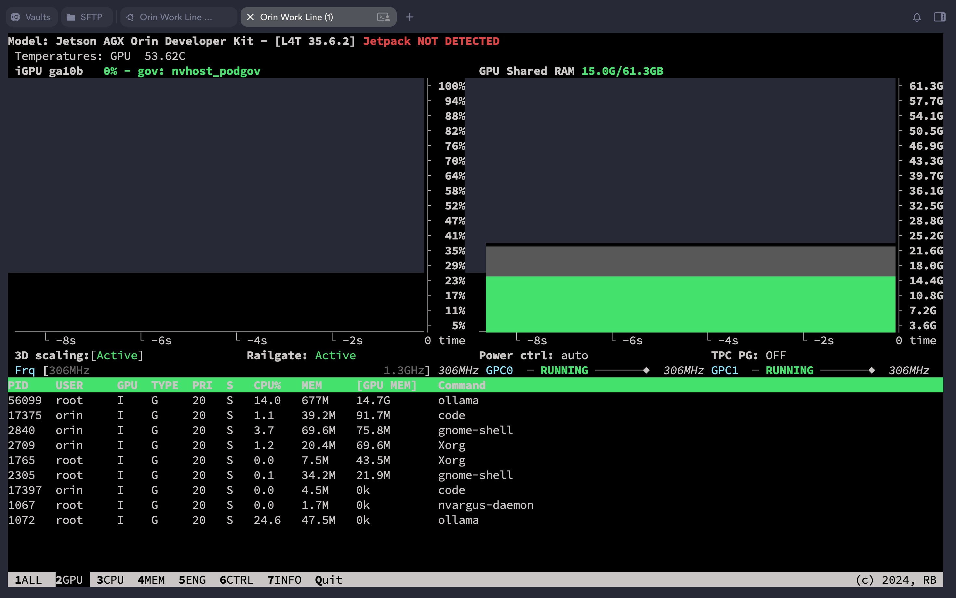The image size is (956, 598).
Task: Click the Vaults icon
Action: (16, 17)
